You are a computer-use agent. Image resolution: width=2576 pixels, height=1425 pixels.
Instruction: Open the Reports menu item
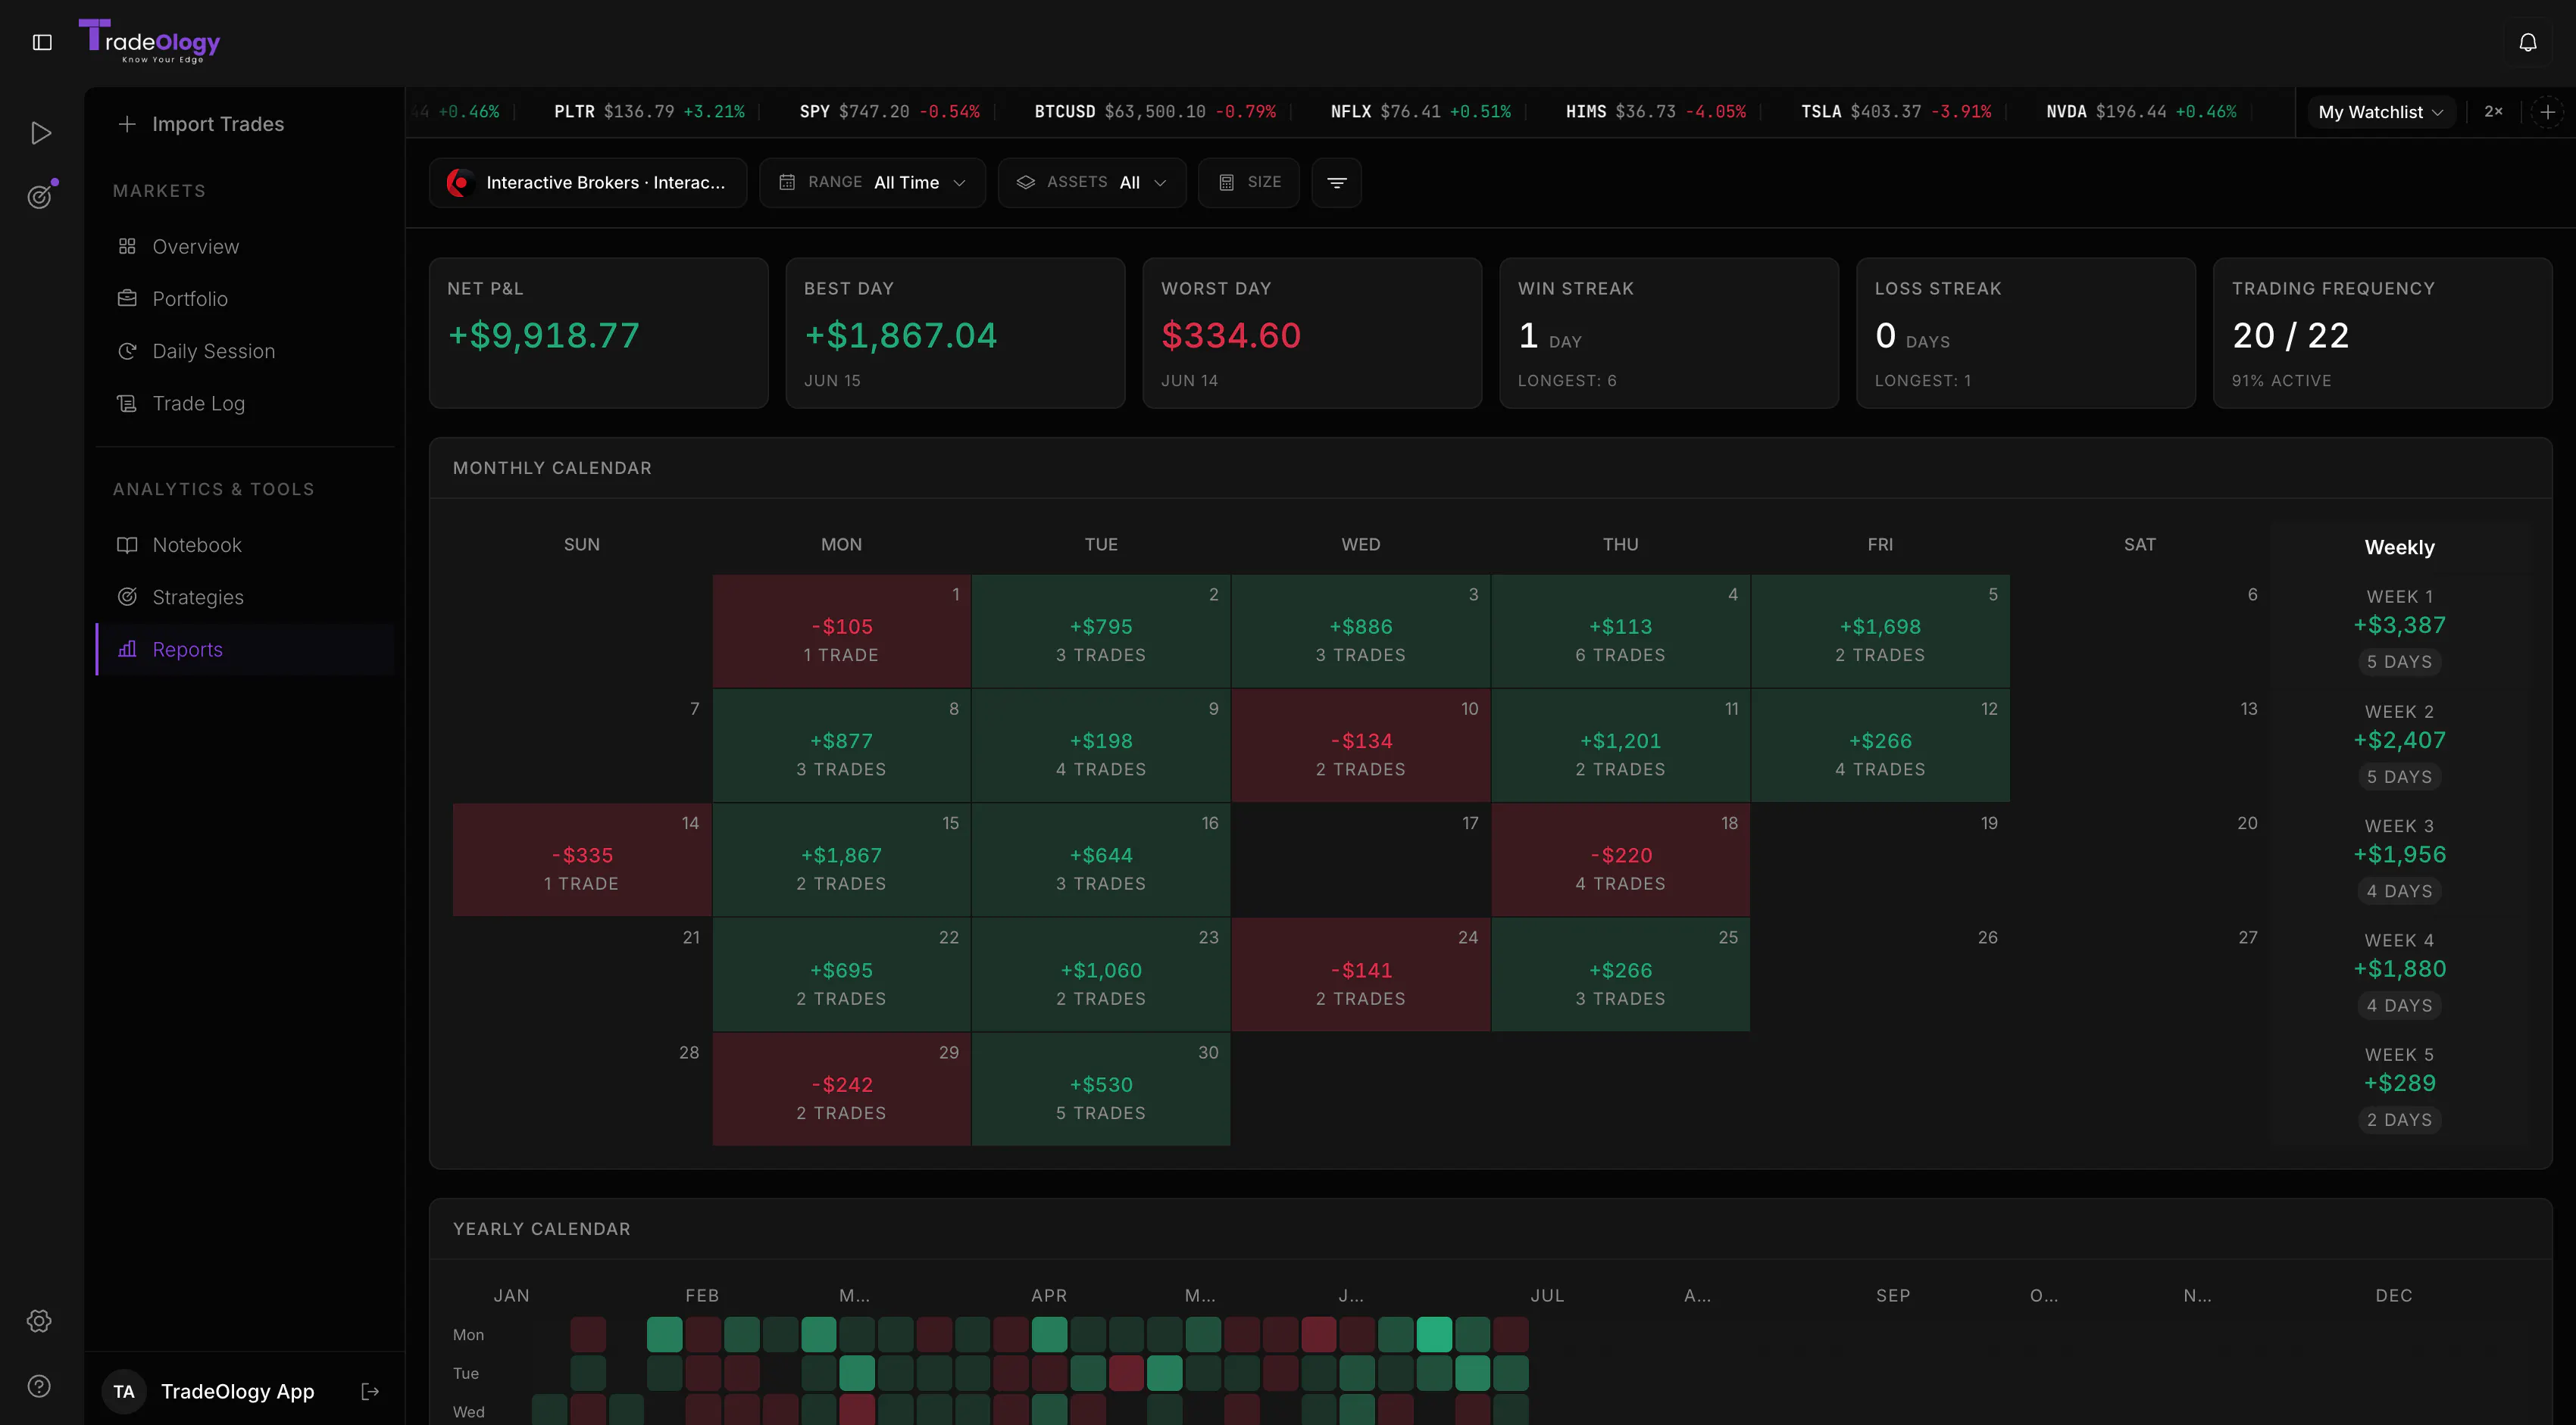[245, 649]
